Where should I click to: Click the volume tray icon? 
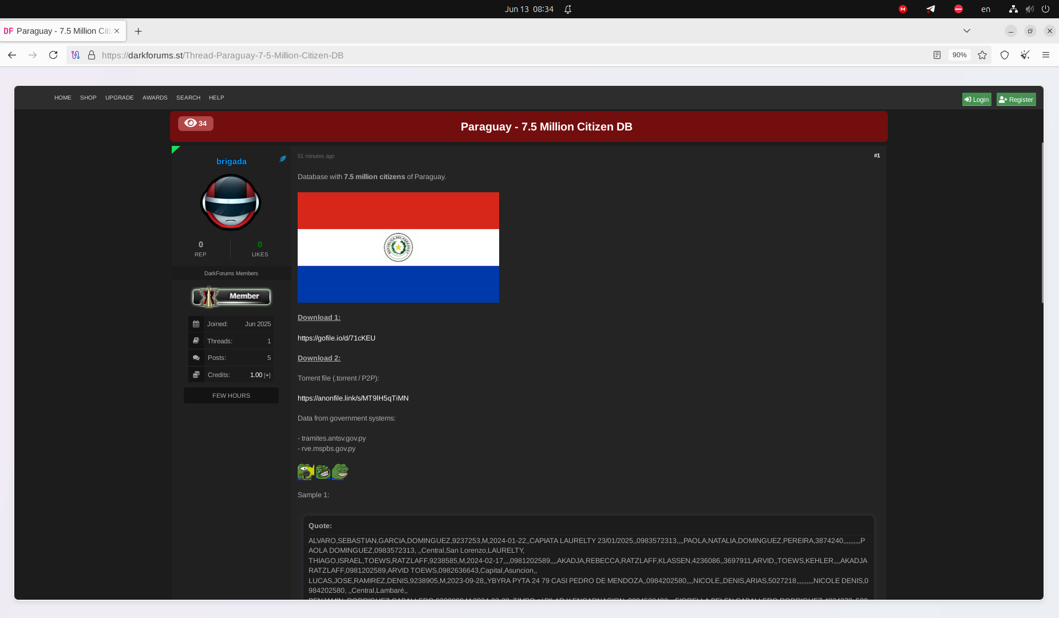(1030, 9)
